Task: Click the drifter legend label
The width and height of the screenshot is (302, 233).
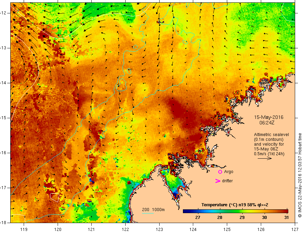Action: point(227,181)
